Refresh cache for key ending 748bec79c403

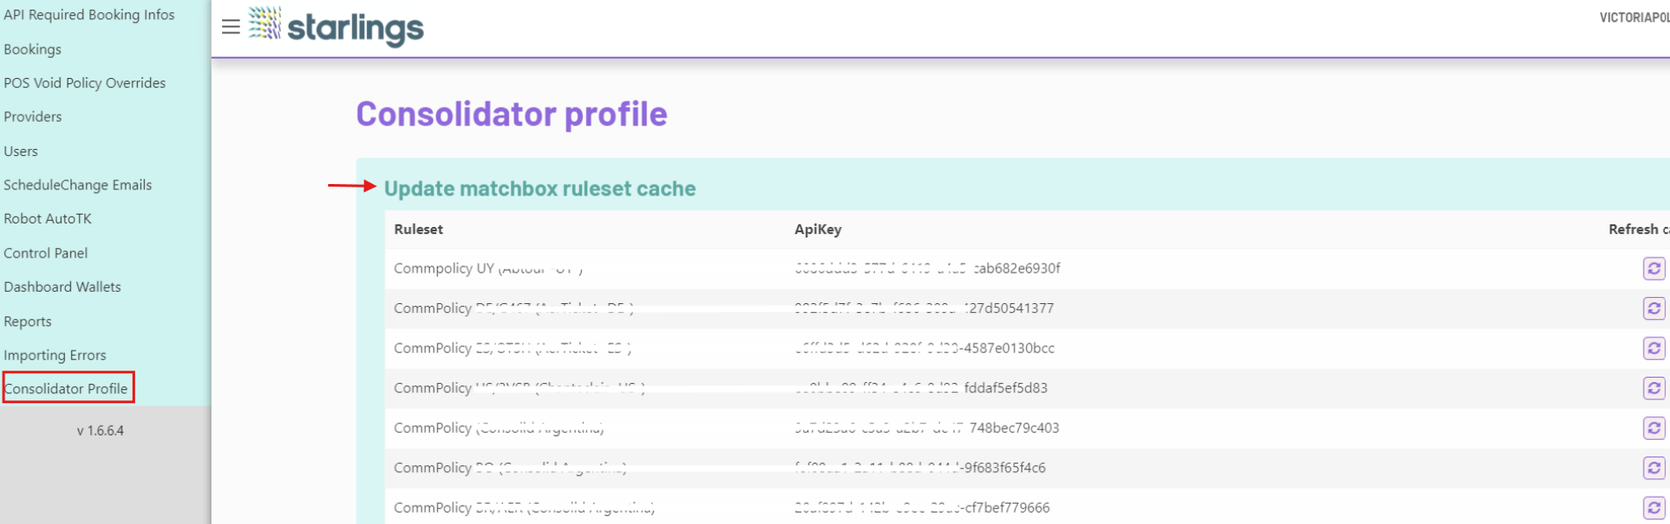(1653, 428)
